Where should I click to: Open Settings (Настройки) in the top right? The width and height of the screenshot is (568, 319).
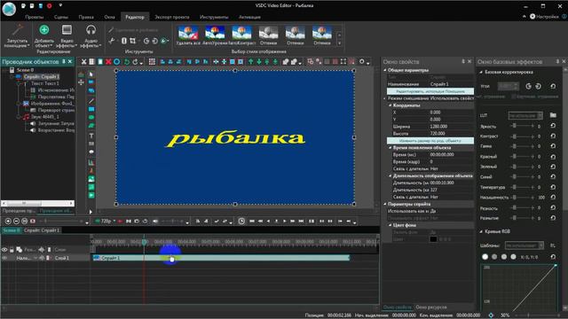tap(544, 16)
